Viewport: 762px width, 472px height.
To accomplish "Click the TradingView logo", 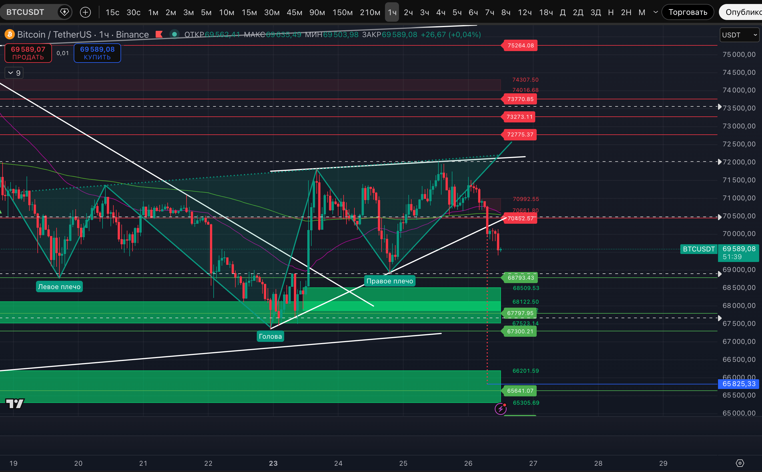I will coord(15,404).
